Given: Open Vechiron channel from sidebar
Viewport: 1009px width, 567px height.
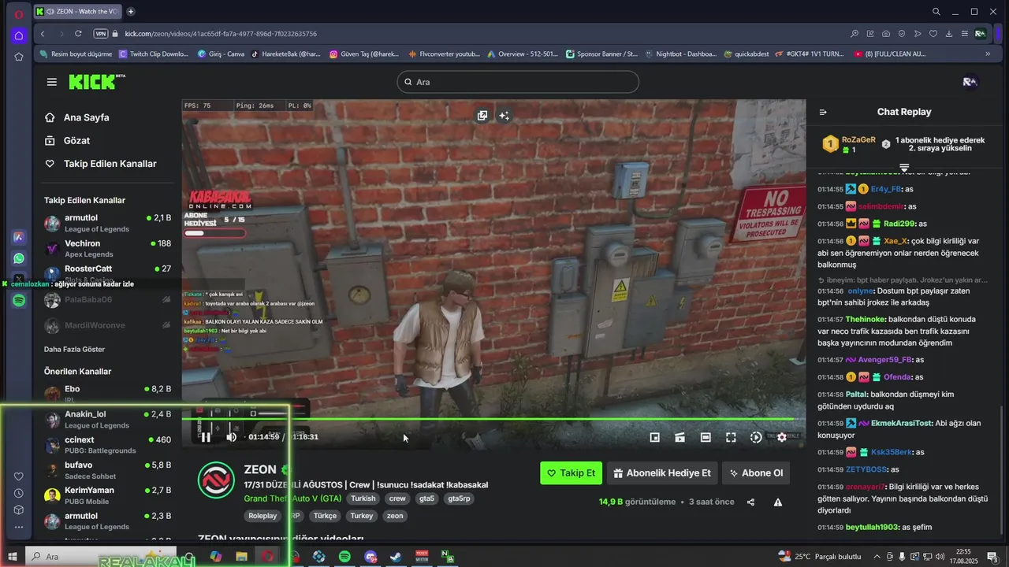Looking at the screenshot, I should [107, 249].
